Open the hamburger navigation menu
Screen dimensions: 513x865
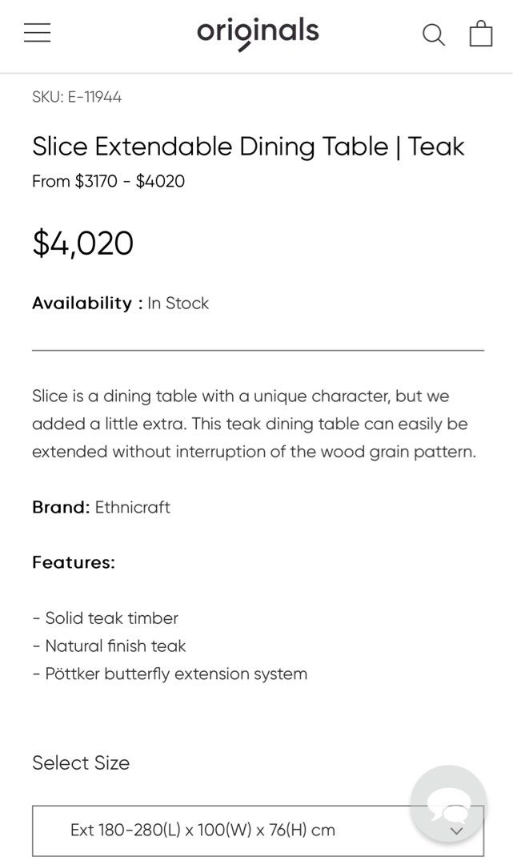(x=37, y=32)
